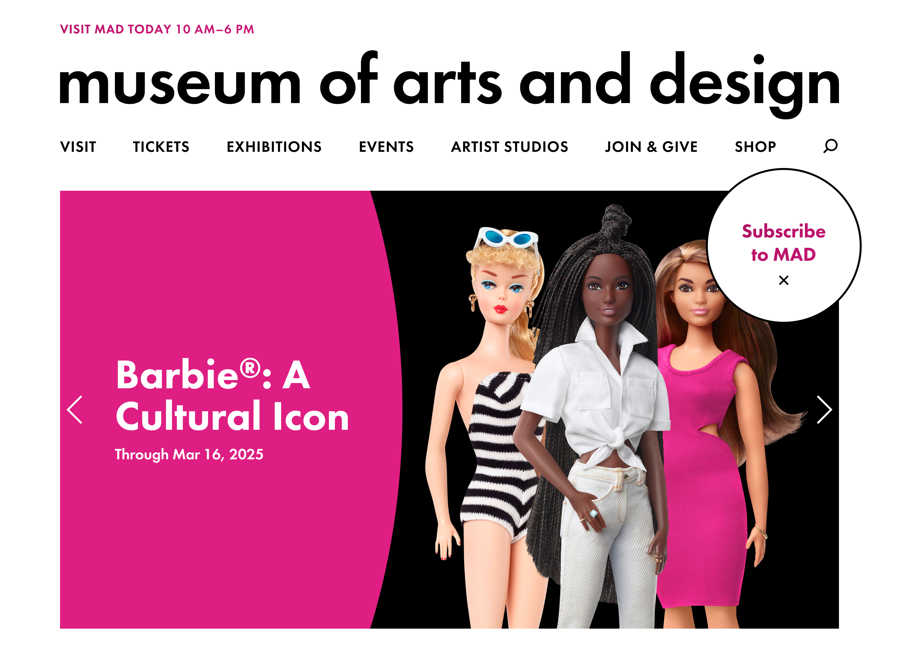Open the search magnifier icon
The width and height of the screenshot is (899, 651).
830,146
